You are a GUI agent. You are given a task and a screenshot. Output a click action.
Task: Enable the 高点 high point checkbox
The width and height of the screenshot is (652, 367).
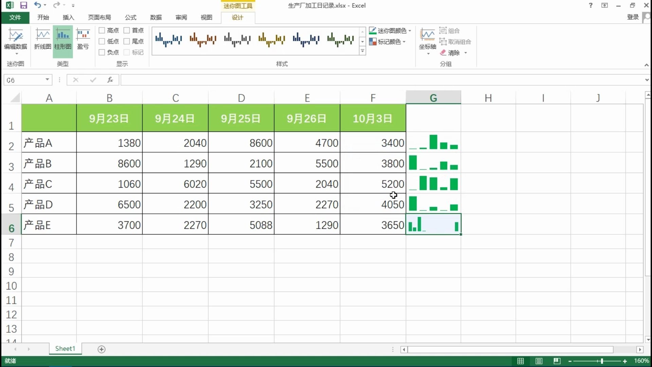(102, 31)
